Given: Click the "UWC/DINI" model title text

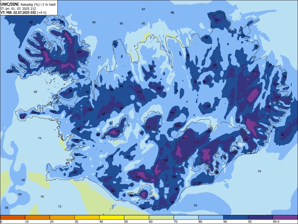Looking at the screenshot, I should point(10,4).
